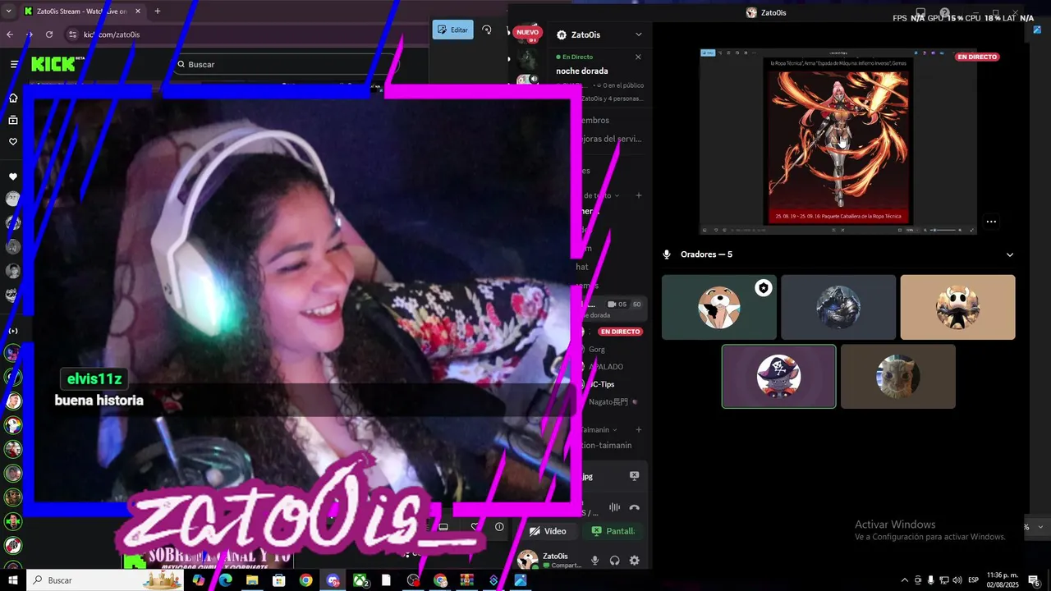The image size is (1051, 591).
Task: Click the Windows taskbar Buscar search box
Action: (x=105, y=580)
